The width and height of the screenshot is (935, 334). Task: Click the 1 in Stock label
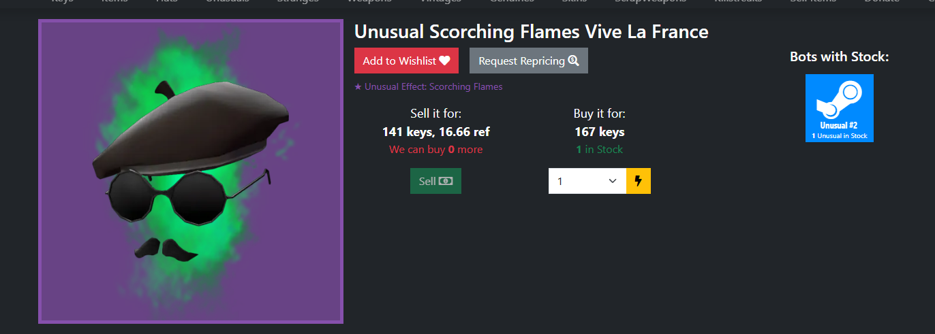point(600,150)
